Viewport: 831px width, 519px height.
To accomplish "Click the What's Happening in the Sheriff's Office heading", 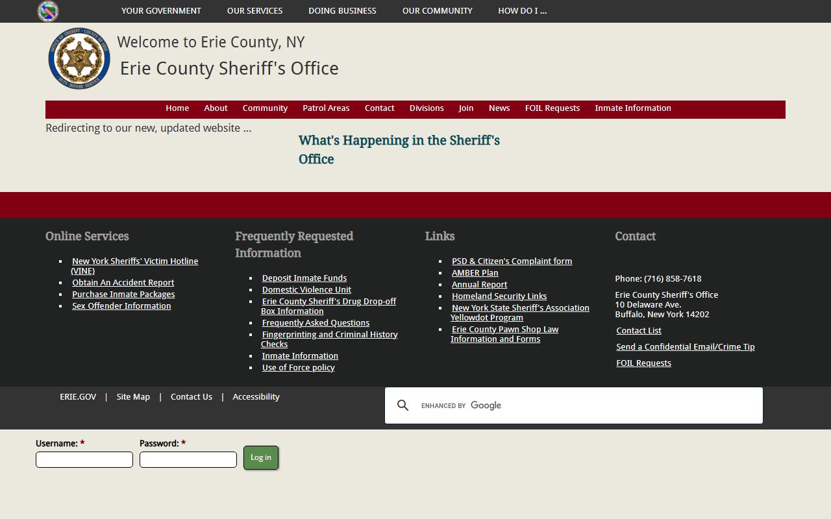I will [x=399, y=150].
